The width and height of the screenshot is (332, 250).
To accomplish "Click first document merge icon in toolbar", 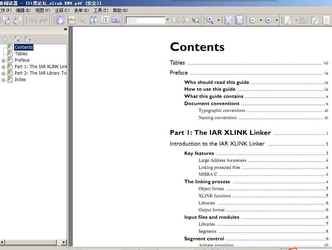I will coord(6,20).
